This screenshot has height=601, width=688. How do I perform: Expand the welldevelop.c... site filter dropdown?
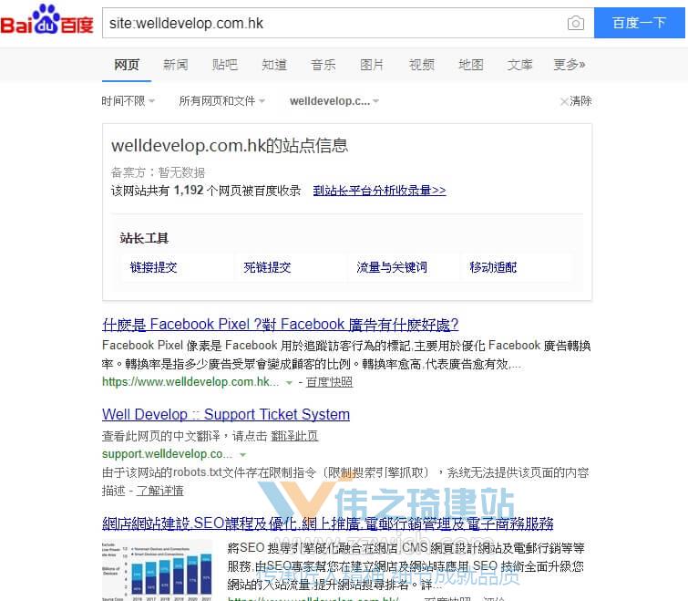[x=334, y=101]
